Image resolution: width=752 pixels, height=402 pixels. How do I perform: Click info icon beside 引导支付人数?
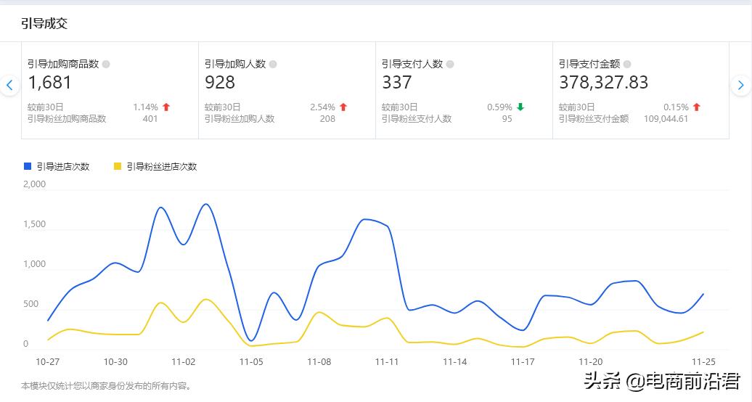450,64
